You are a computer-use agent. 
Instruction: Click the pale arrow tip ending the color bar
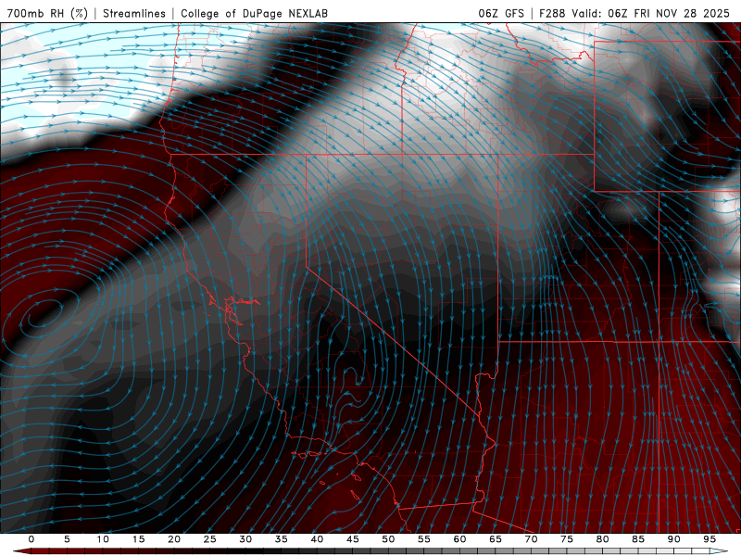tap(720, 551)
